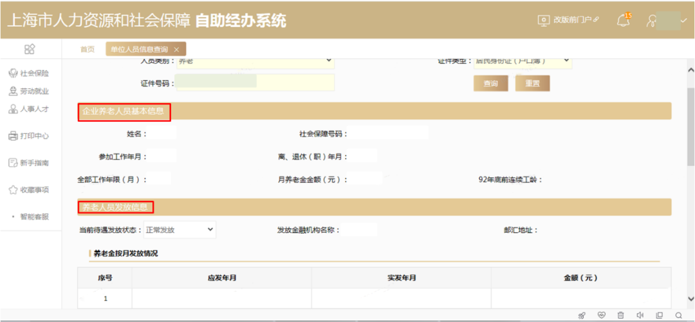Expand the 当前待遇发放状态 dropdown
Image resolution: width=695 pixels, height=322 pixels.
point(180,230)
